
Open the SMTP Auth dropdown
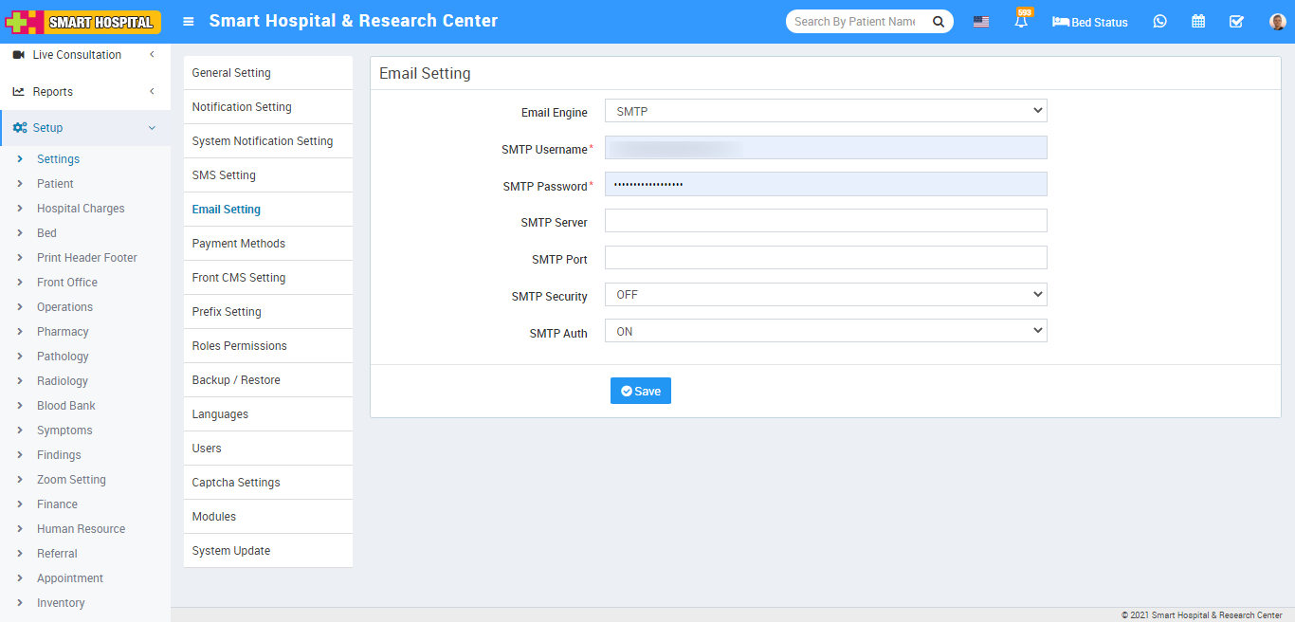[x=825, y=332]
